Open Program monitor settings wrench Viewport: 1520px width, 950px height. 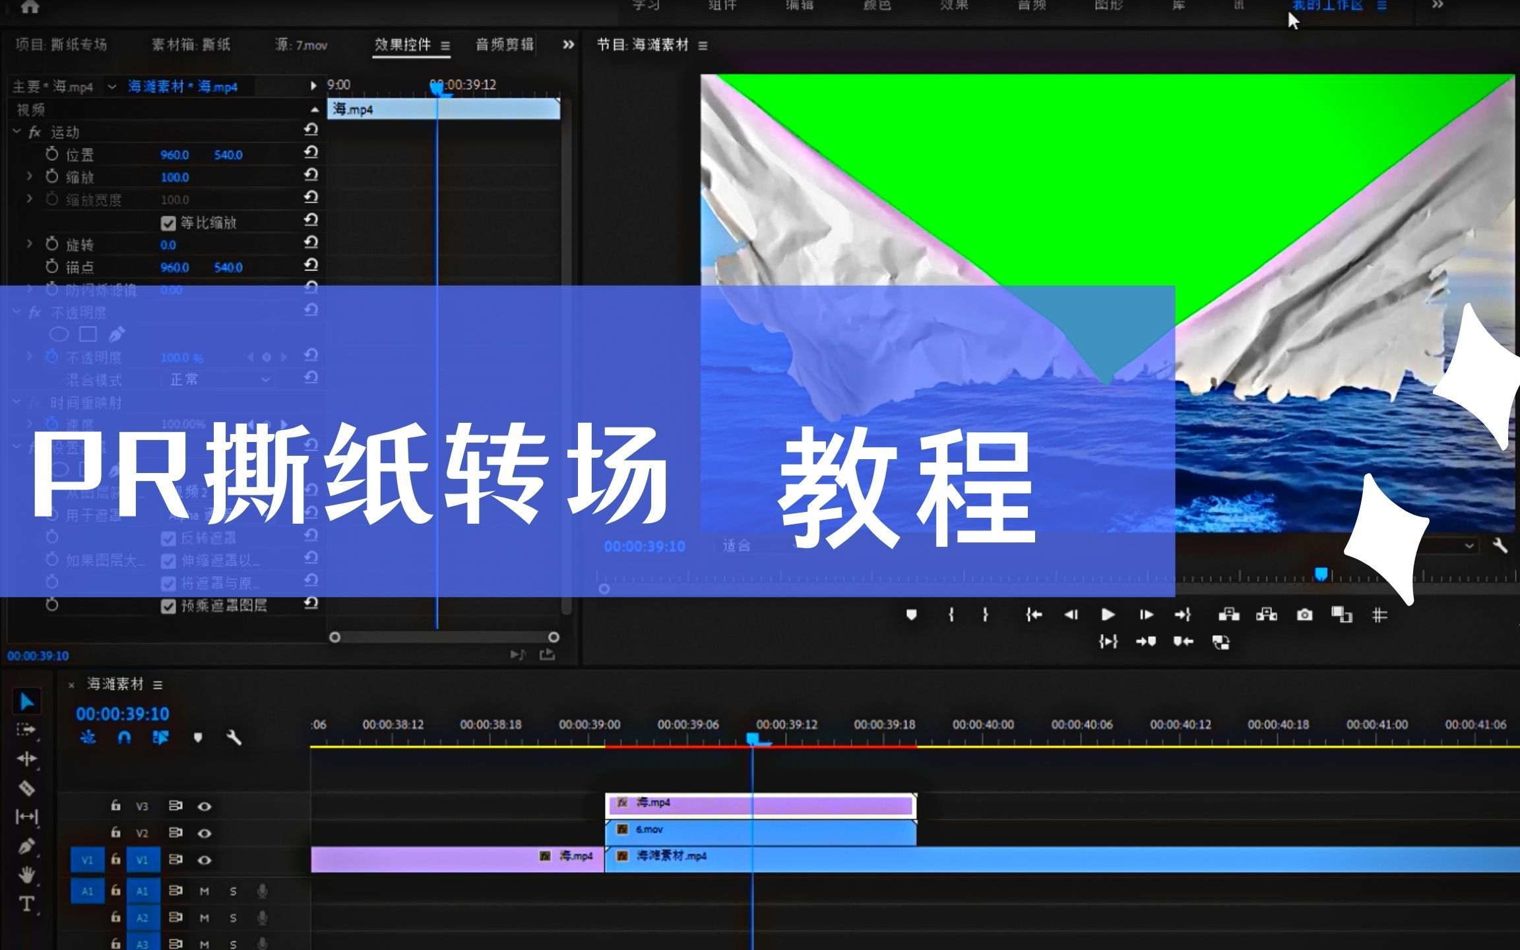tap(1500, 546)
